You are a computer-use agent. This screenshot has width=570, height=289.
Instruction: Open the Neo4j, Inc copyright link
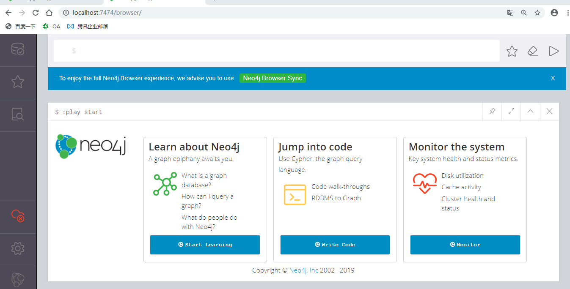pyautogui.click(x=304, y=270)
